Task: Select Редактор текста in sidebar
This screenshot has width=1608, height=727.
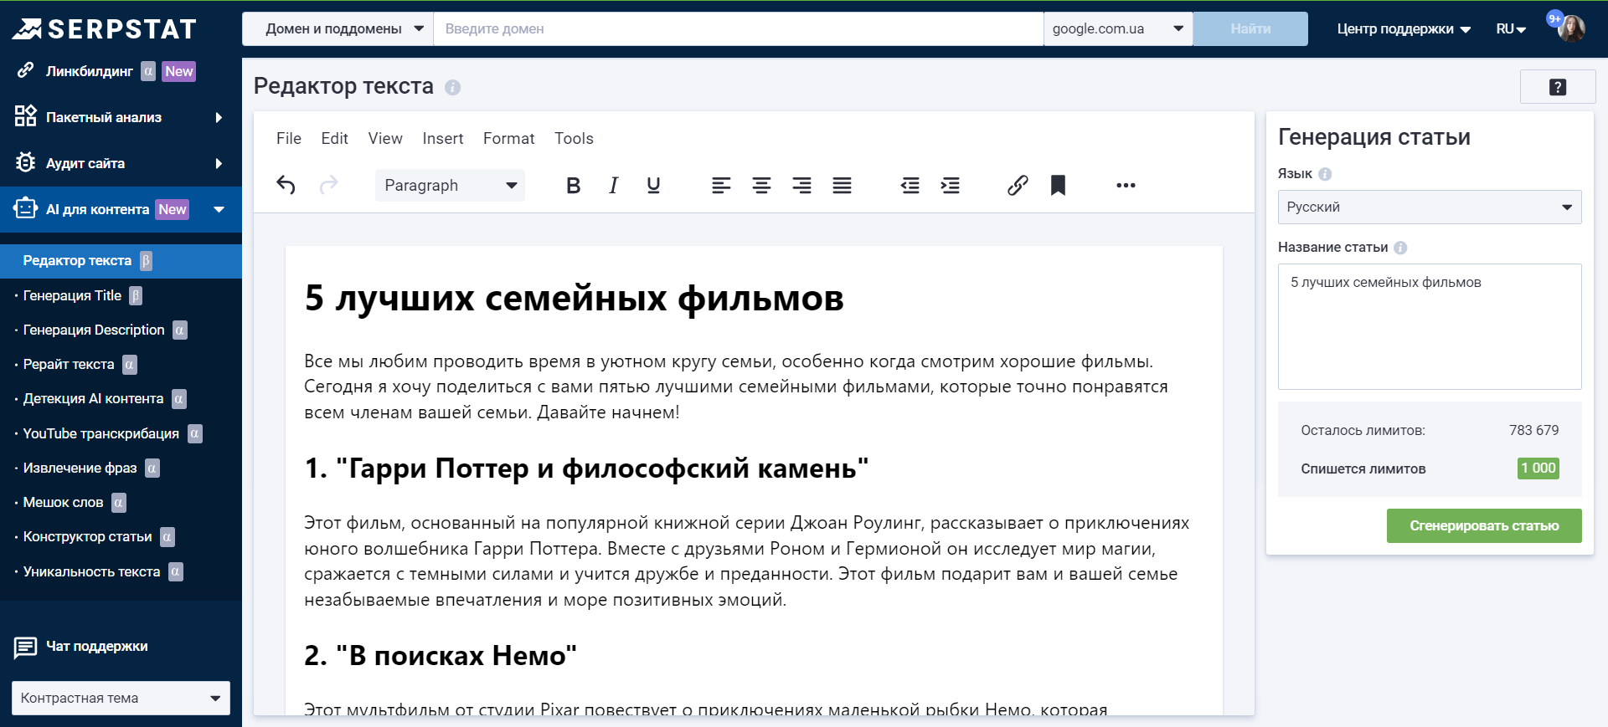Action: click(x=121, y=261)
